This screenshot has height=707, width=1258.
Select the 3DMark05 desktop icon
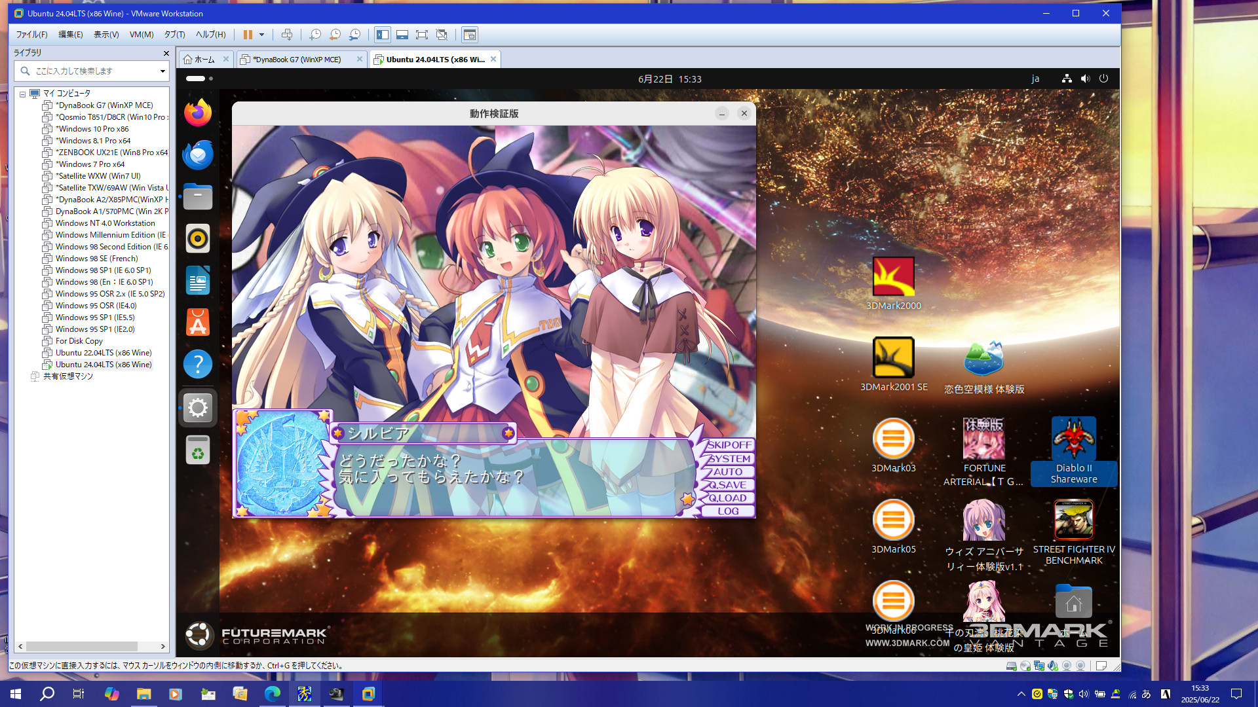[893, 526]
